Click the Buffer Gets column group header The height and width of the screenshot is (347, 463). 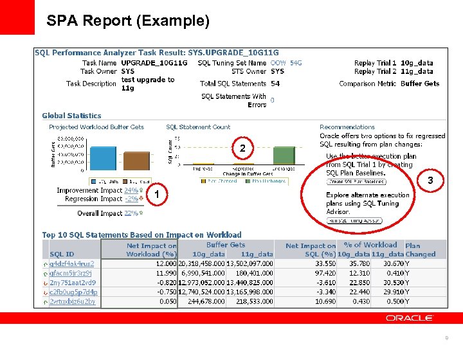tap(226, 245)
